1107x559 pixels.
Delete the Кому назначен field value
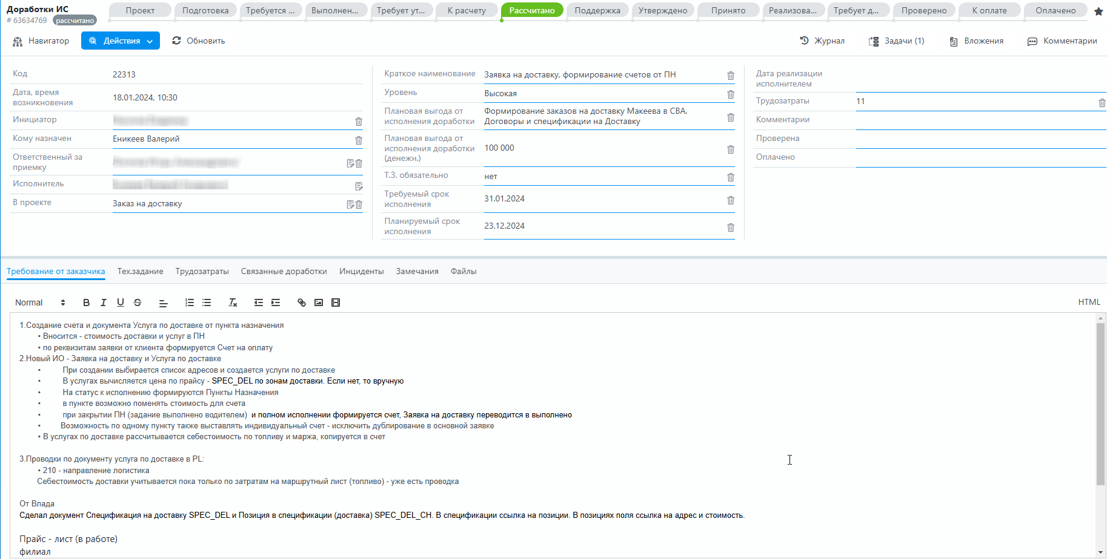(359, 140)
